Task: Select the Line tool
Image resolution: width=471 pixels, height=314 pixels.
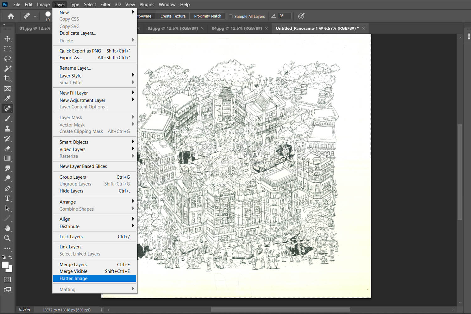Action: pyautogui.click(x=8, y=218)
